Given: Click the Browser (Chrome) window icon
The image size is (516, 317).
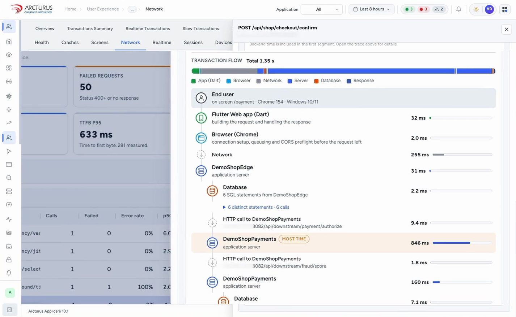Looking at the screenshot, I should 201,138.
